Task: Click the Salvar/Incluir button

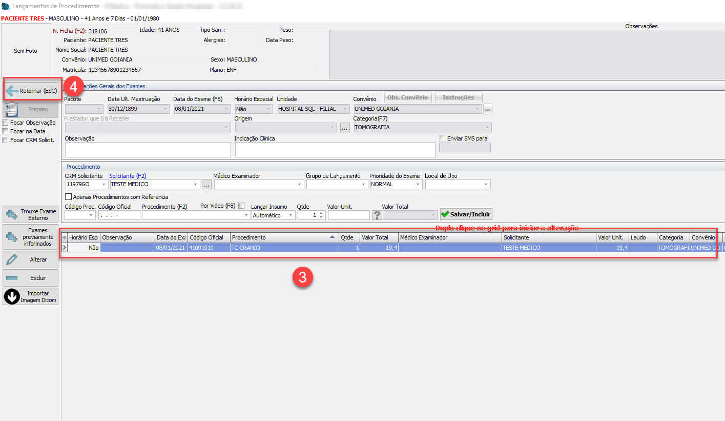Action: 466,214
